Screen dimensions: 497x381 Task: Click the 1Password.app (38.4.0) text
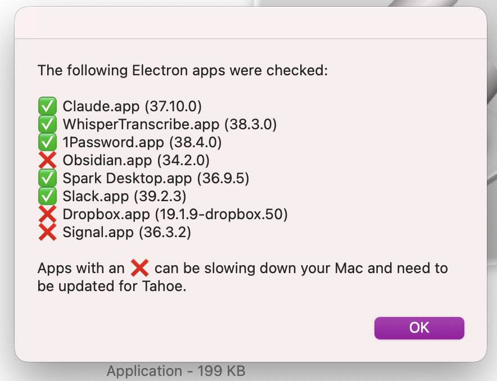tap(142, 142)
